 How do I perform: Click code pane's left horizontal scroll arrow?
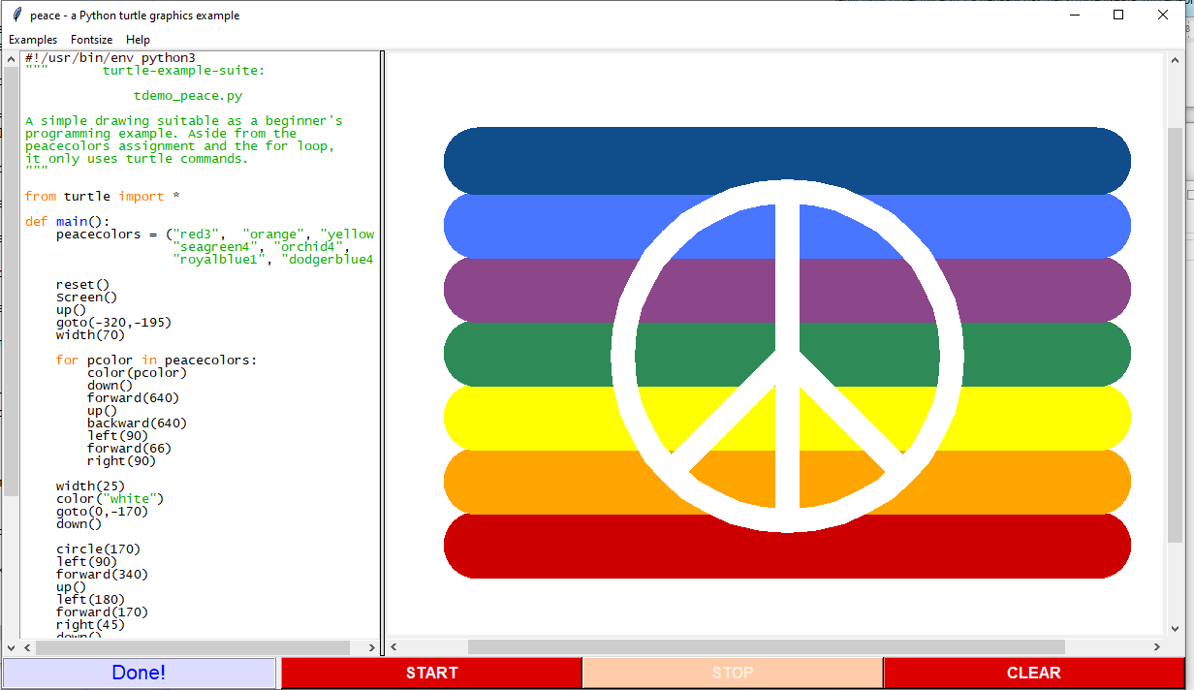pyautogui.click(x=25, y=647)
